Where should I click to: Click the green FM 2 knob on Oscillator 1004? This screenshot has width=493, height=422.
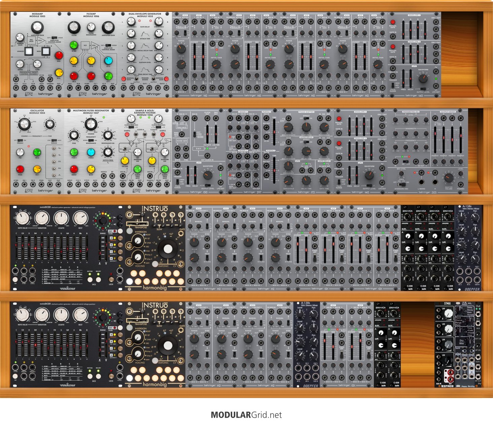[37, 153]
